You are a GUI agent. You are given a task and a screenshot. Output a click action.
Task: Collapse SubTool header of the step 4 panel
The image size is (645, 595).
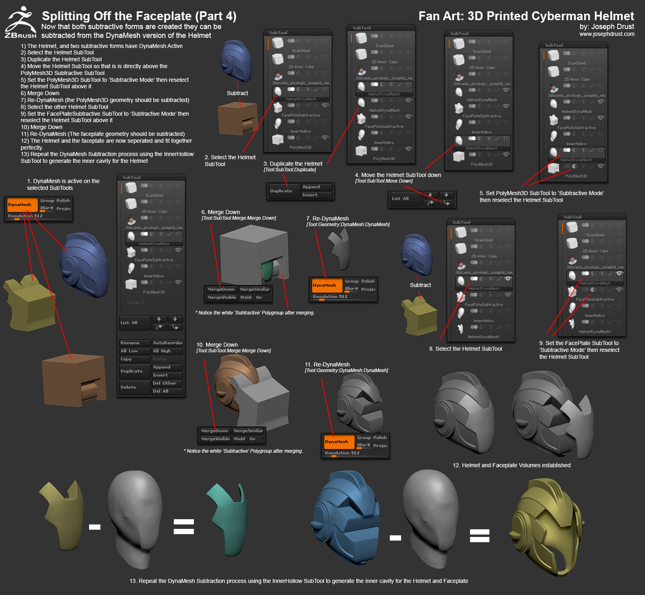click(x=479, y=33)
